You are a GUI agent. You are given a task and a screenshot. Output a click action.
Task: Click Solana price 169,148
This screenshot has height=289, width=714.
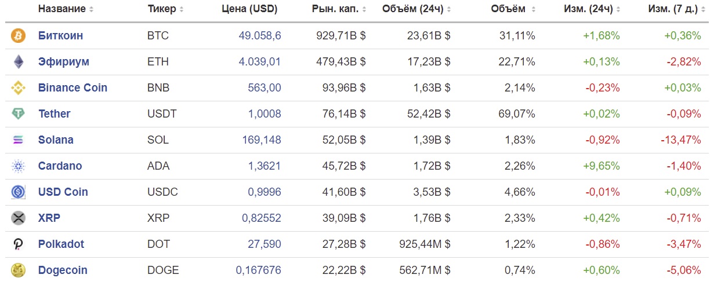coord(262,140)
